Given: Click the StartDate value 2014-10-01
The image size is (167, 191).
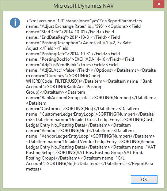Looking at the screenshot, I should 75,32.
